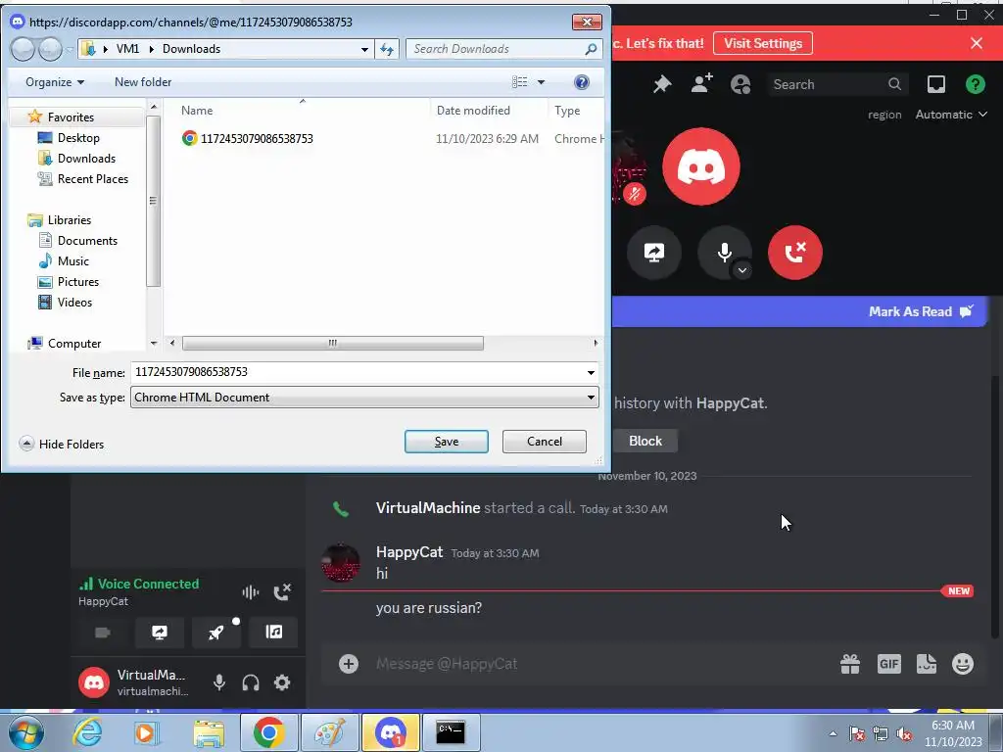Open Chrome from taskbar

coord(268,732)
